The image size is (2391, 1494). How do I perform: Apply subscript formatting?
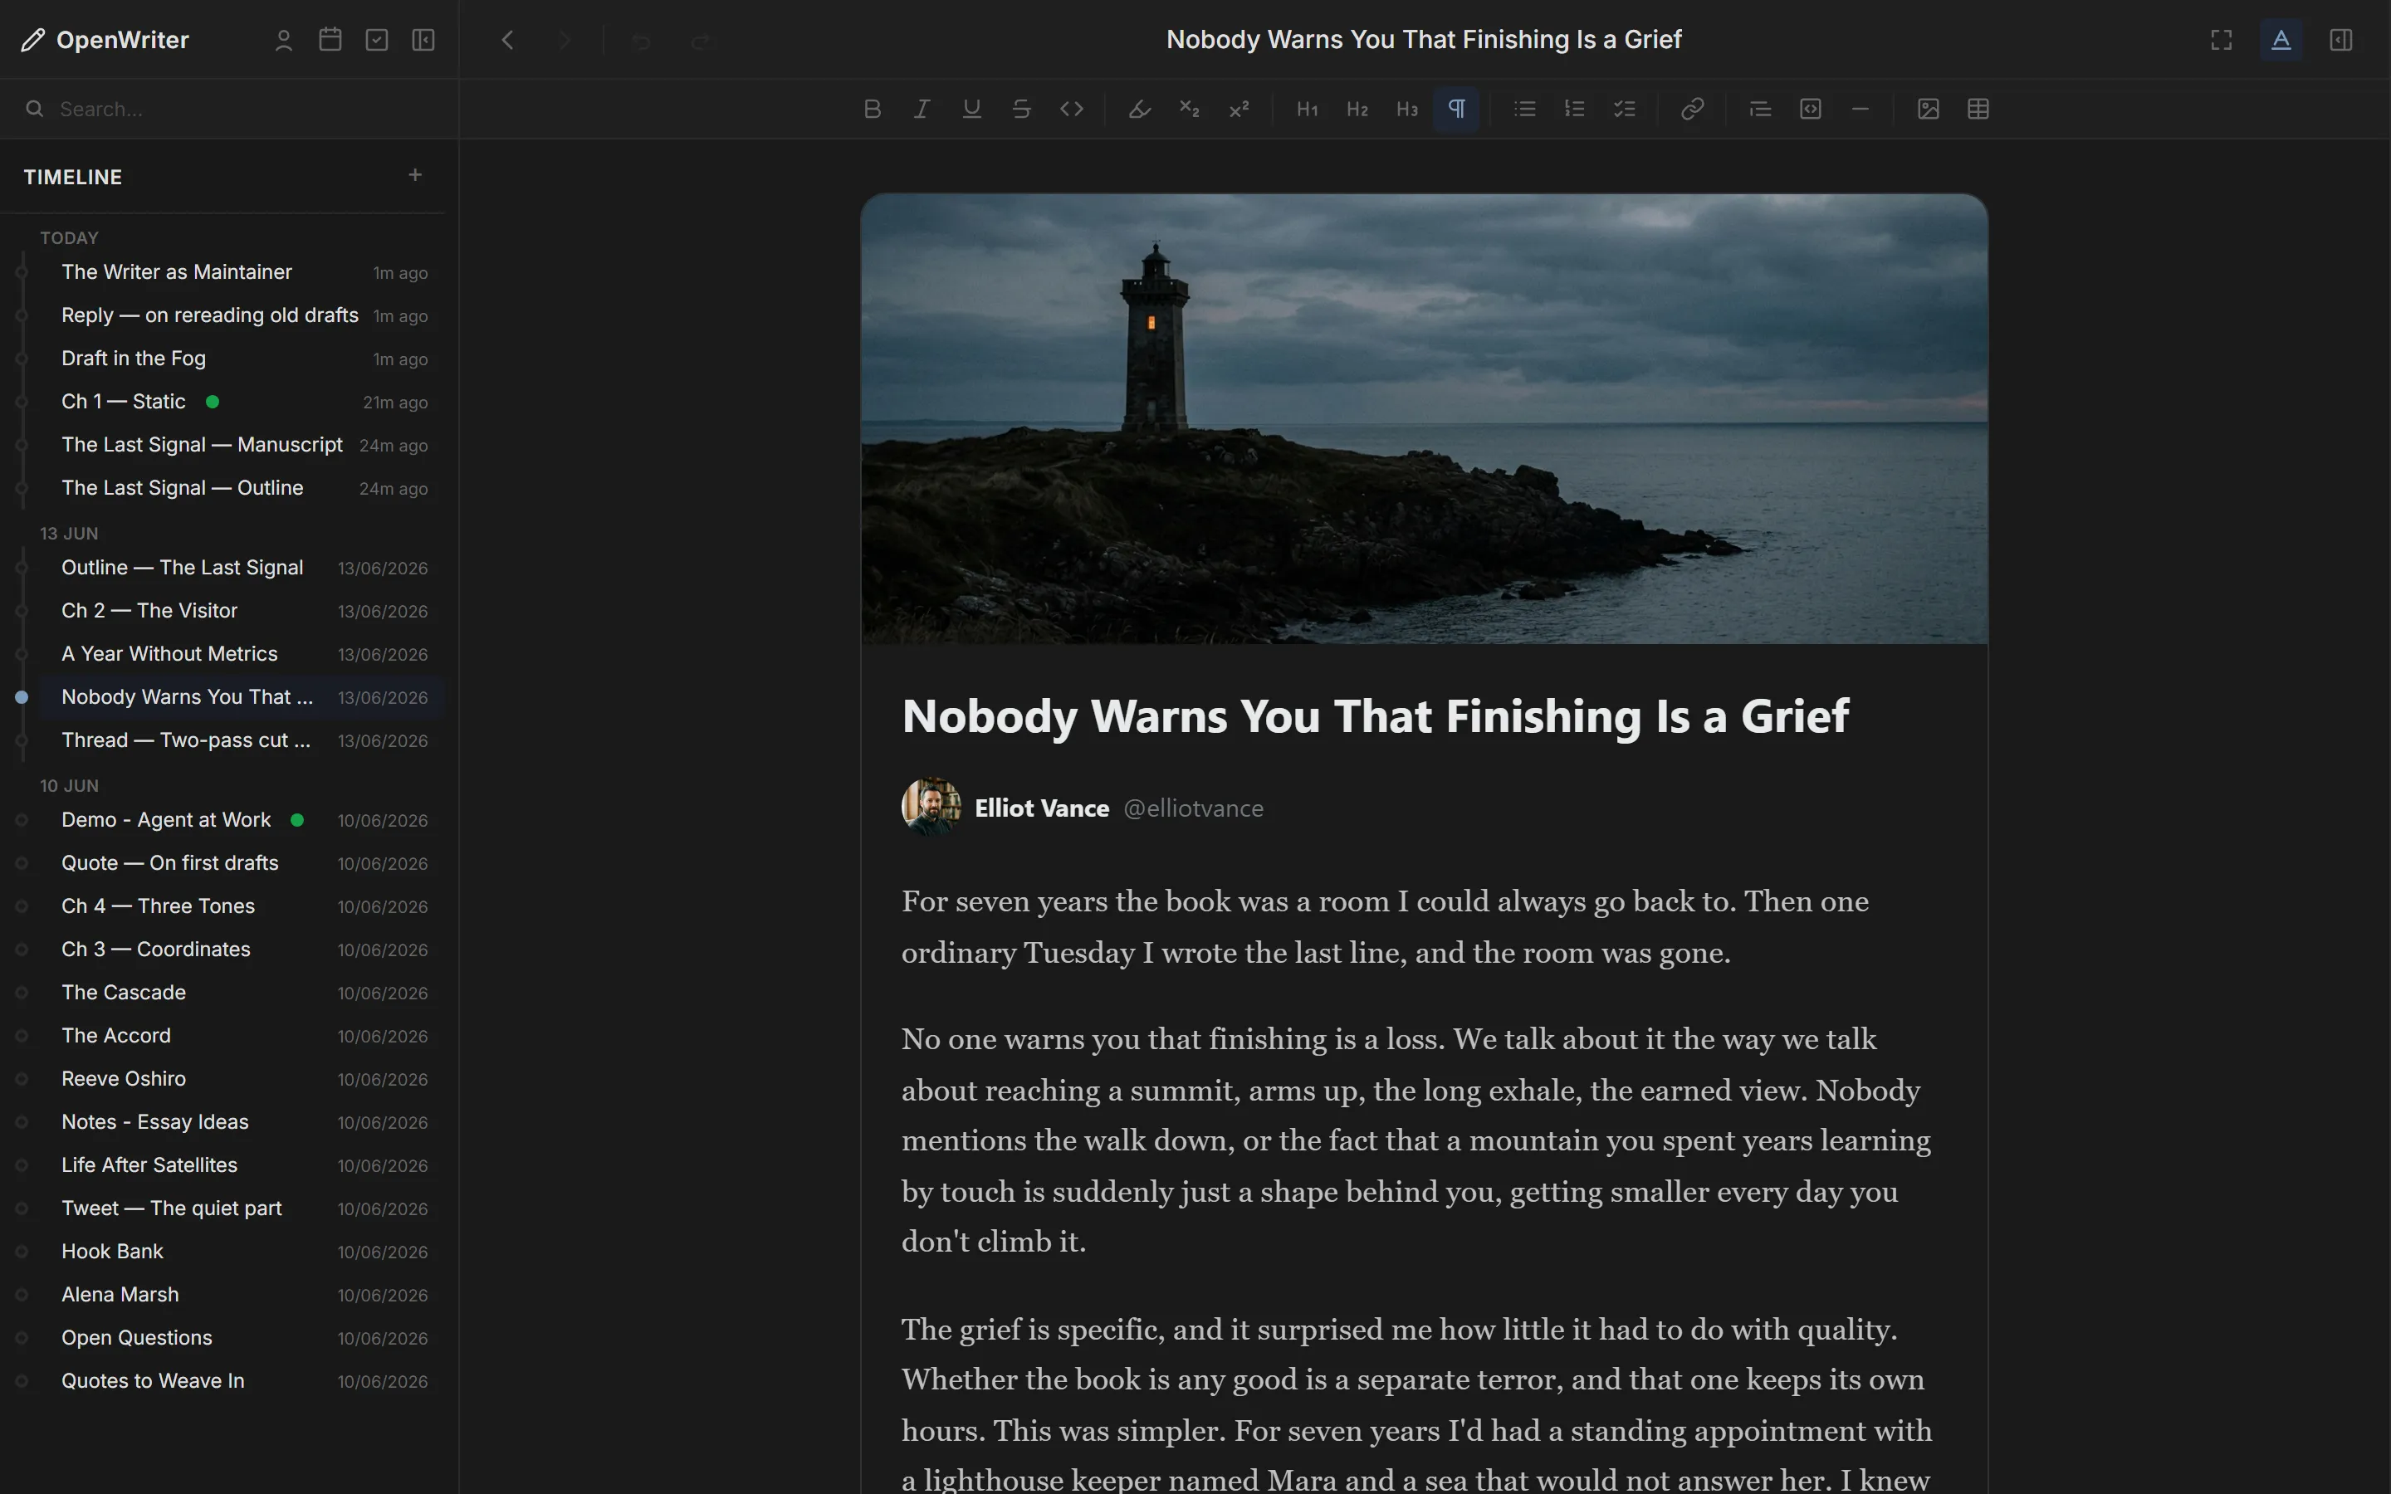click(x=1190, y=109)
